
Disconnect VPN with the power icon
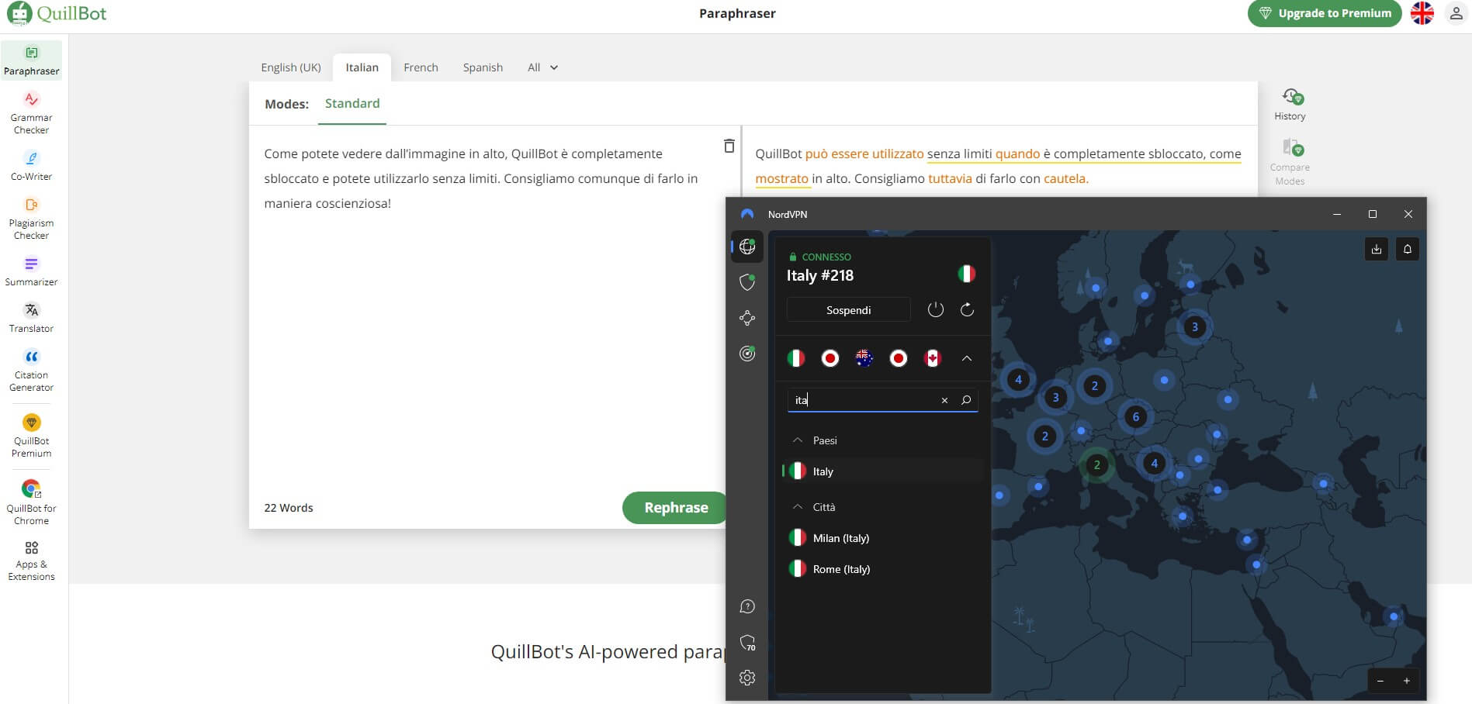coord(936,309)
